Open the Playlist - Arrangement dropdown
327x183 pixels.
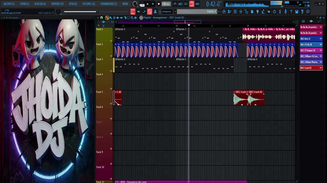pos(155,18)
